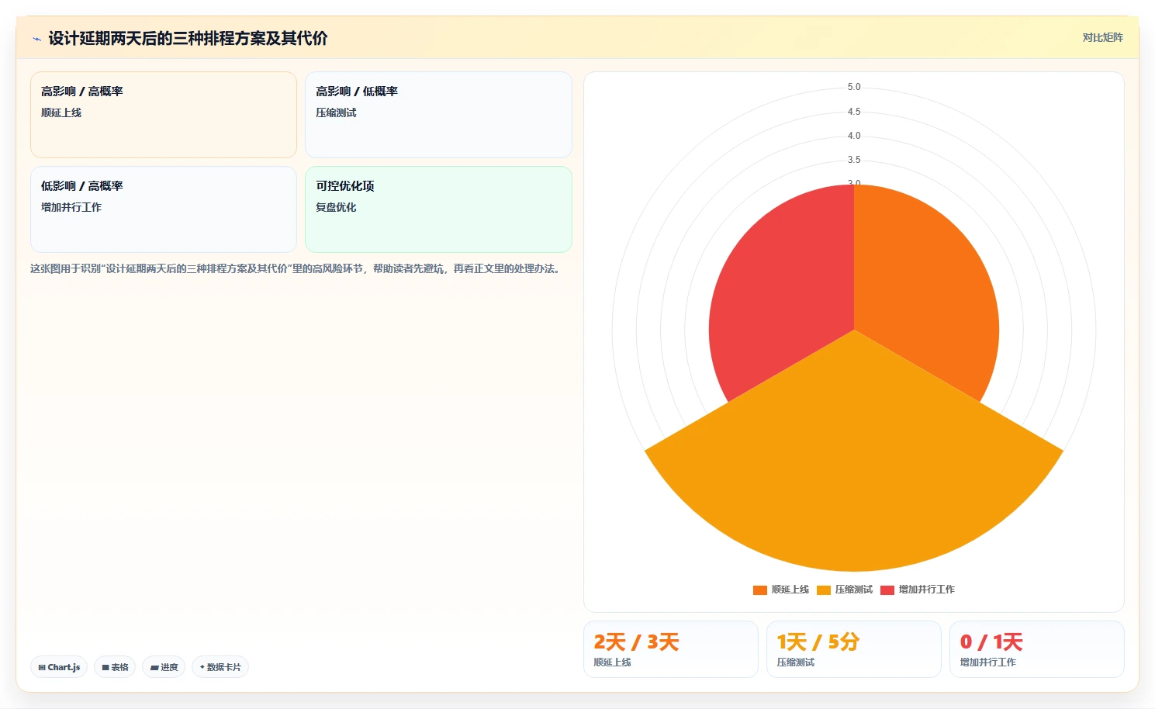Image resolution: width=1155 pixels, height=709 pixels.
Task: Select the 低影响 / 高概率 增加并行工作 card
Action: coord(164,209)
